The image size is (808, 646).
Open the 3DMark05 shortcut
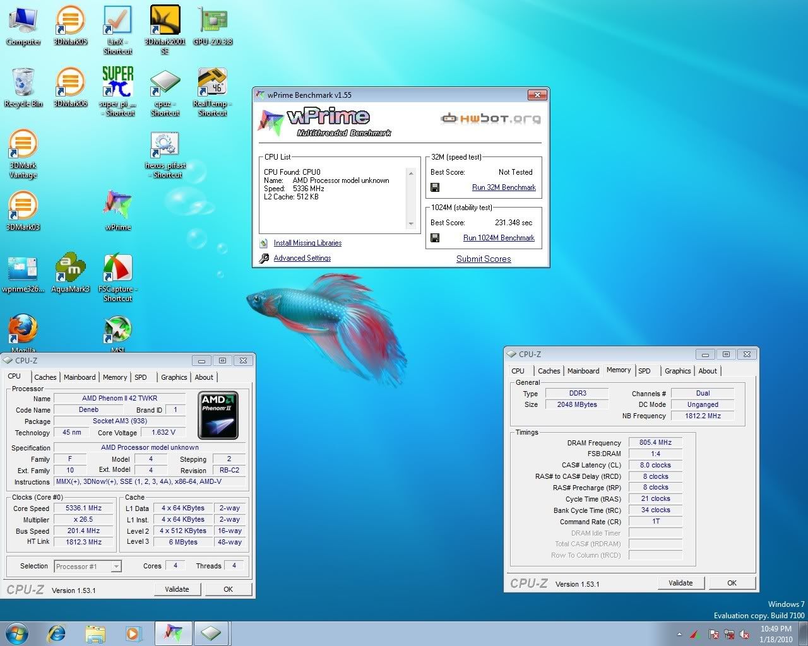[70, 25]
